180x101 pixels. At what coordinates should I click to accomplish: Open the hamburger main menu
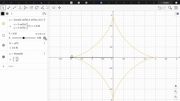[x=176, y=8]
